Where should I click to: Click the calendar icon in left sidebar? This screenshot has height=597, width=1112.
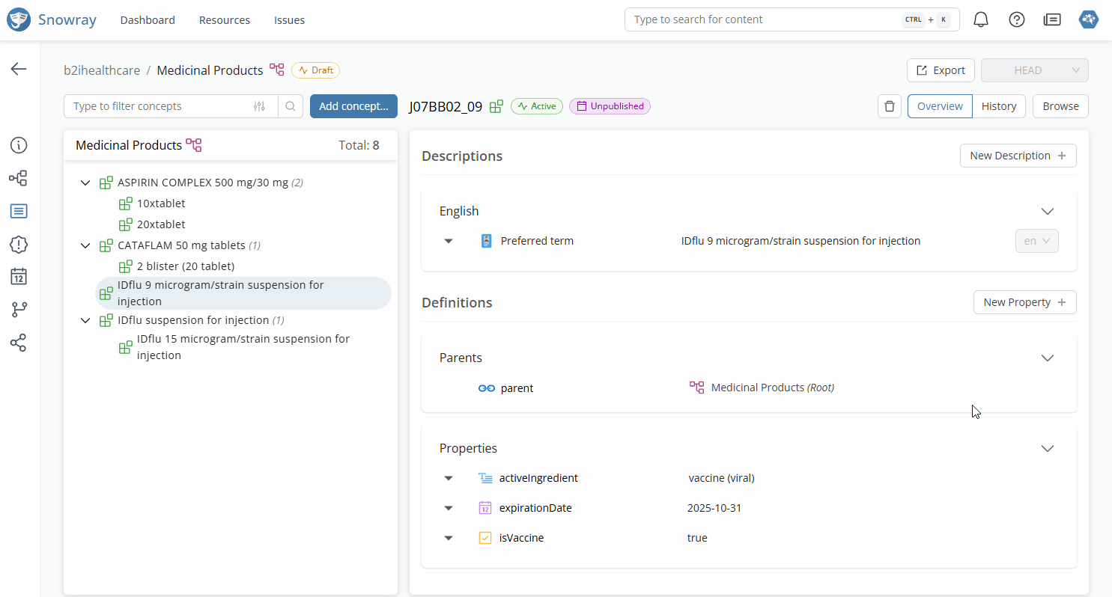pos(19,277)
